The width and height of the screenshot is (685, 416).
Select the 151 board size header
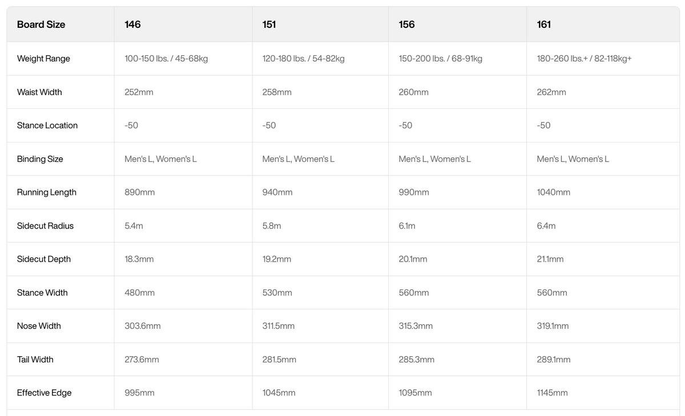(270, 25)
